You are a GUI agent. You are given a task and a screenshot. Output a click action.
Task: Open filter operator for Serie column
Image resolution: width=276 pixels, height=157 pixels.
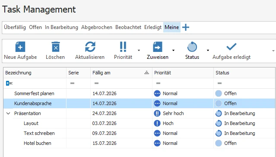pos(72,83)
